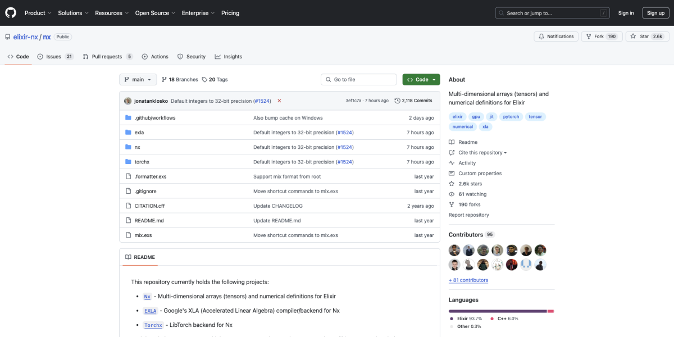Click jonatanklosko's avatar in latest commit
Screen dimensions: 674x337
128,101
